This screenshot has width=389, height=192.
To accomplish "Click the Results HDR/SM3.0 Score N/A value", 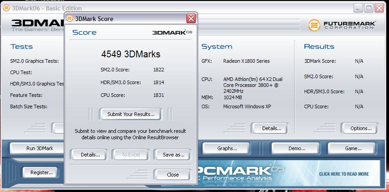I will coord(359,91).
